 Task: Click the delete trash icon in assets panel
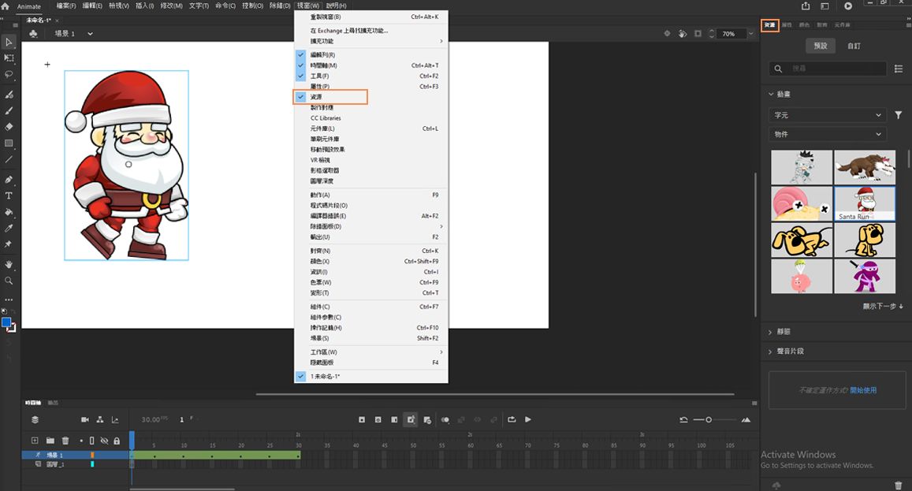click(x=898, y=485)
